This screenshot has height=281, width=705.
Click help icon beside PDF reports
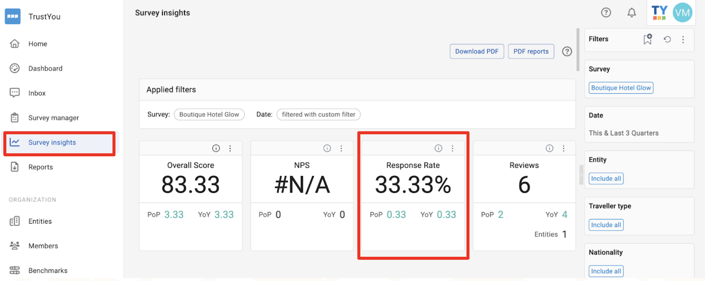point(567,51)
